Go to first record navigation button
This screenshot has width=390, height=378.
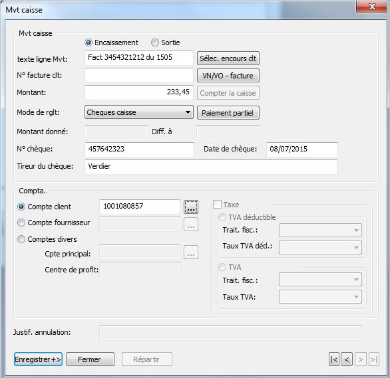click(x=334, y=359)
